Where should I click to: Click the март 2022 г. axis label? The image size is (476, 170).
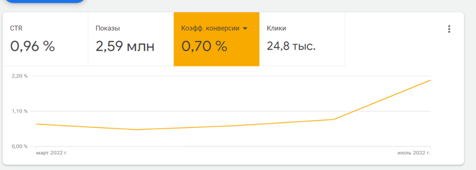click(x=52, y=153)
